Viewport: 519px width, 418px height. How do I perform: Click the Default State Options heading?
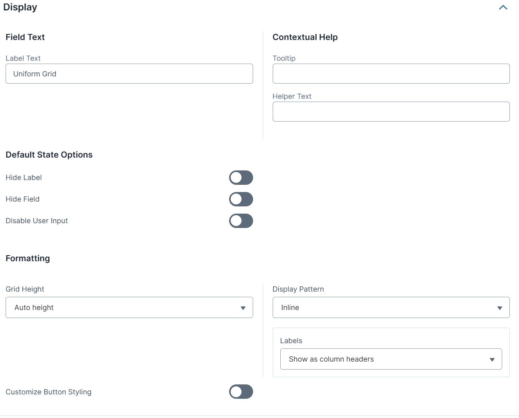(x=49, y=155)
